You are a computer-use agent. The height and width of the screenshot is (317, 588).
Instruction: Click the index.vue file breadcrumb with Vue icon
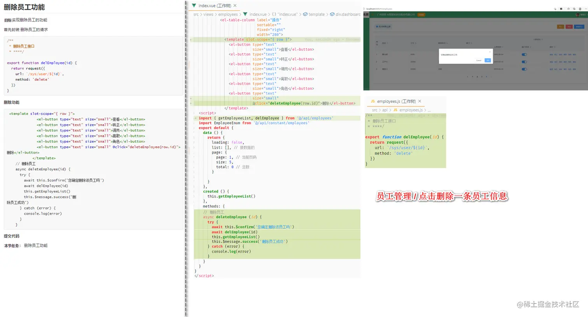[x=255, y=14]
